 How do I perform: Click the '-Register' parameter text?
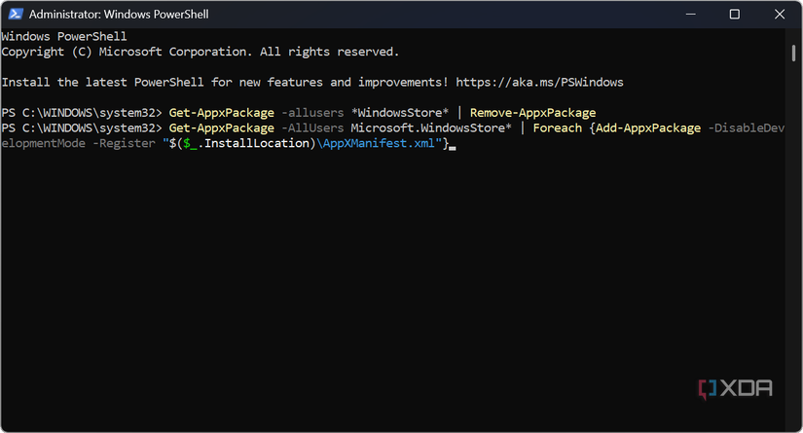(124, 143)
